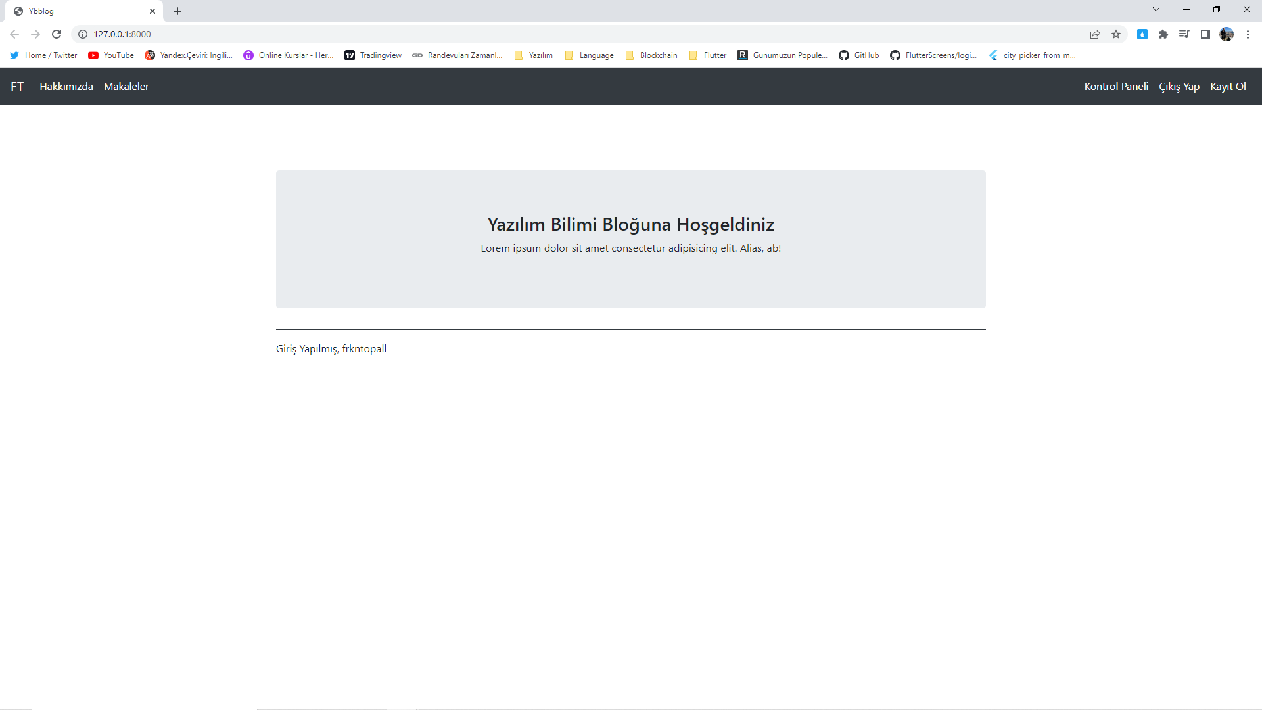Expand the Yazılım bookmark folder

534,55
